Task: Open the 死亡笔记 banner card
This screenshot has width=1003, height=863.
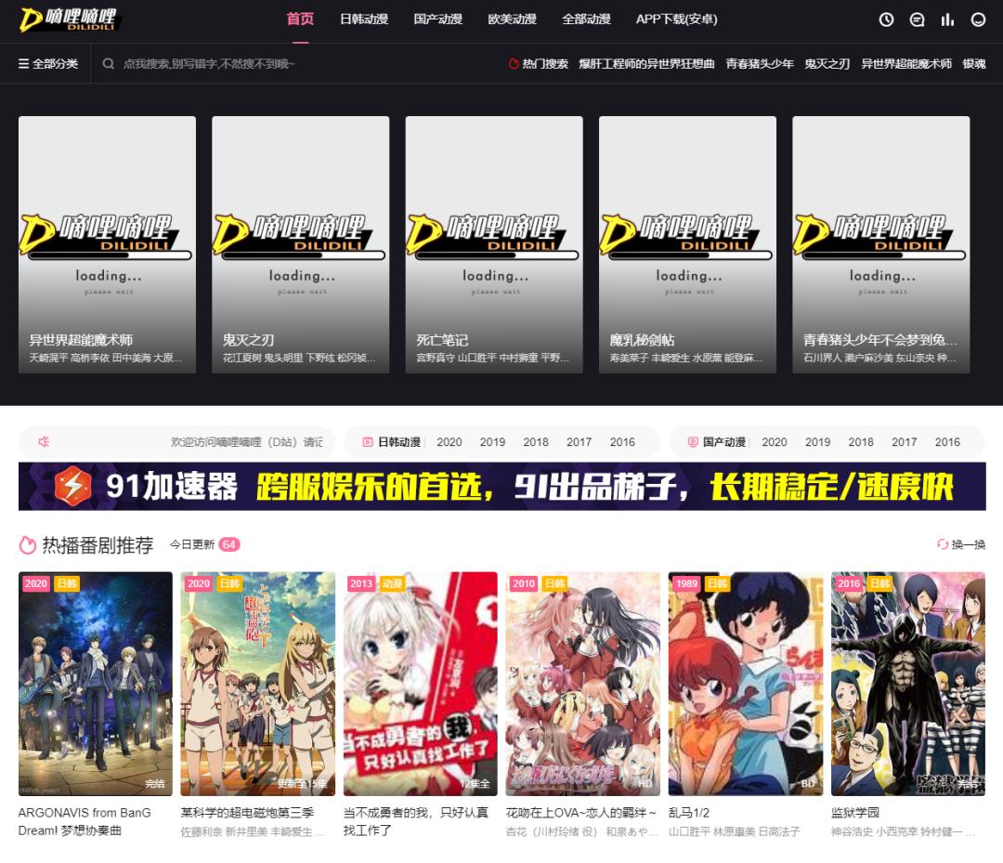Action: (x=494, y=245)
